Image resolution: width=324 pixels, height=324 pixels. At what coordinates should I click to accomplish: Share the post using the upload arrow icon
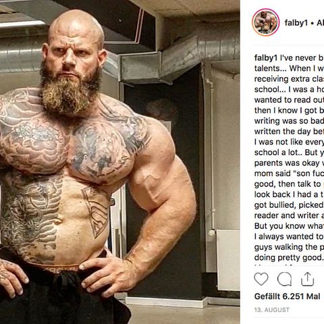tap(308, 279)
